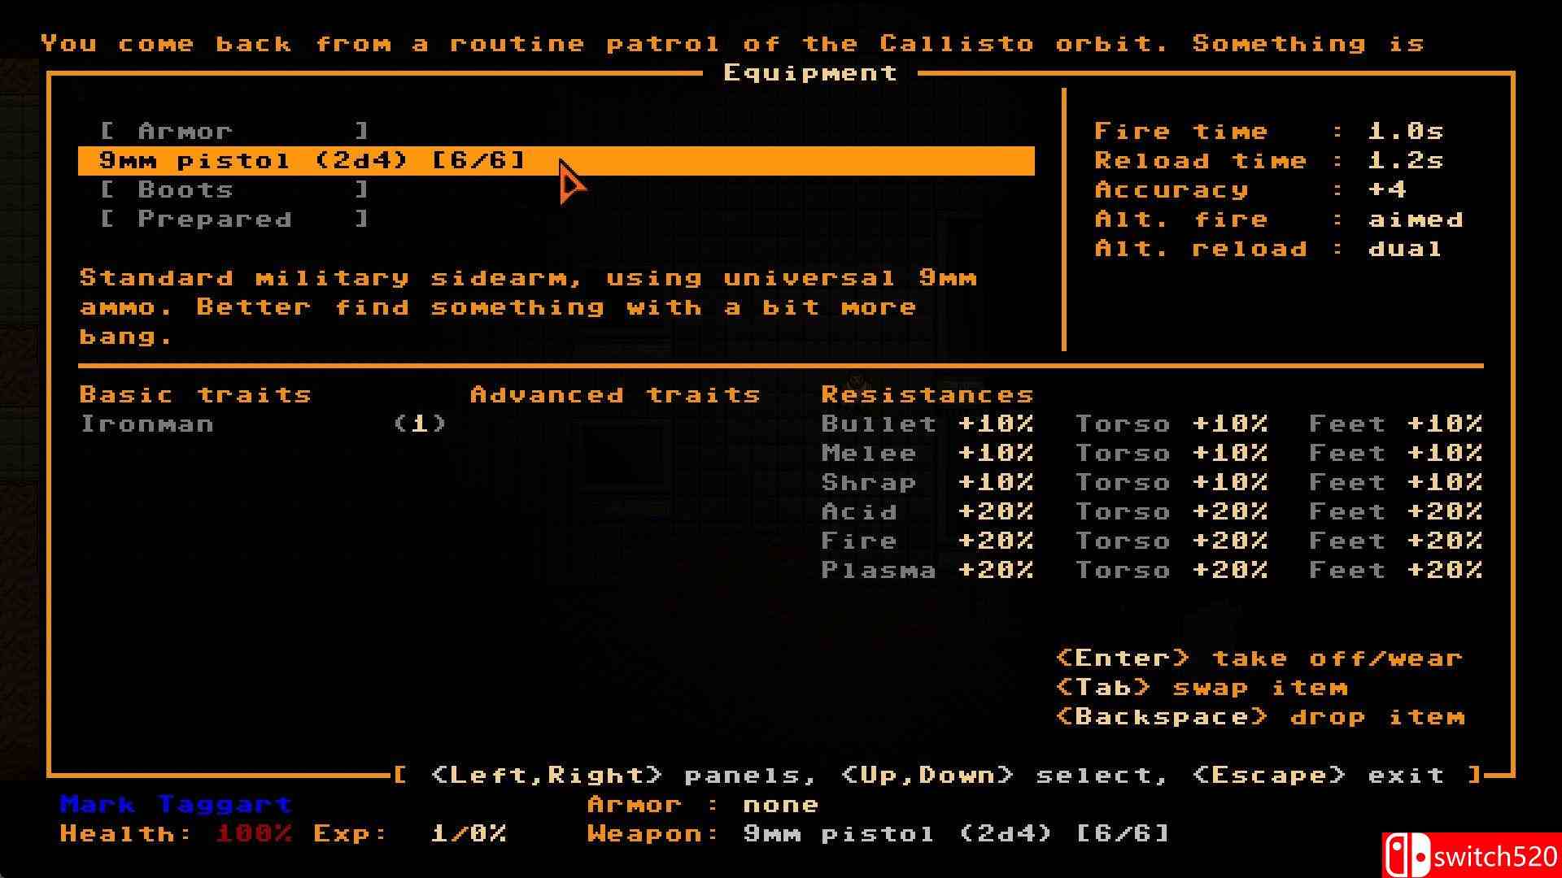Image resolution: width=1562 pixels, height=878 pixels.
Task: Select the 9mm pistol weapon slot
Action: point(312,160)
